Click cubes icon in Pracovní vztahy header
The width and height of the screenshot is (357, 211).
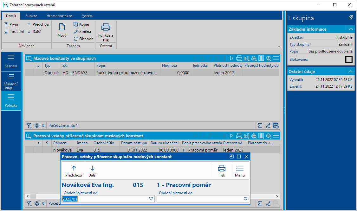click(254, 136)
